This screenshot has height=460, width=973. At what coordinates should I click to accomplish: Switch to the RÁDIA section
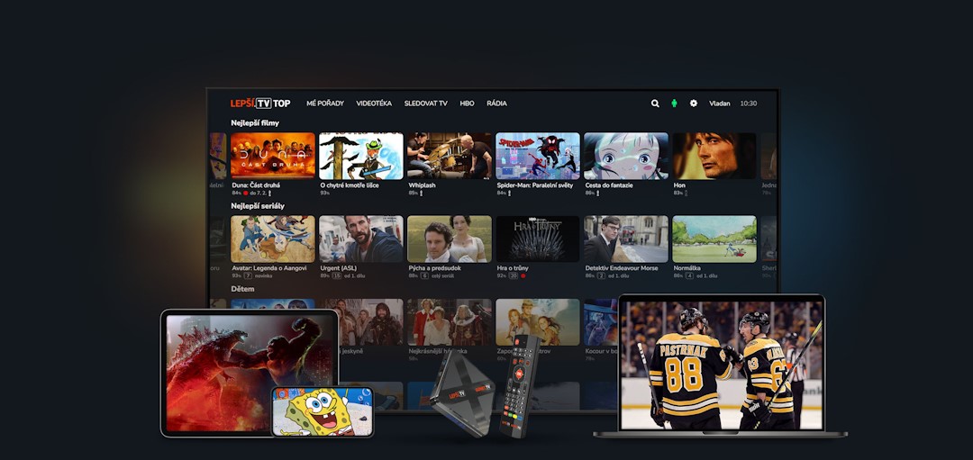tap(496, 104)
